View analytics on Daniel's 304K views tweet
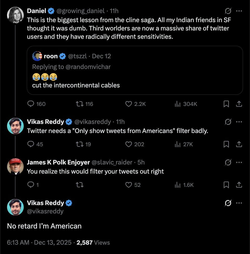 click(x=178, y=104)
